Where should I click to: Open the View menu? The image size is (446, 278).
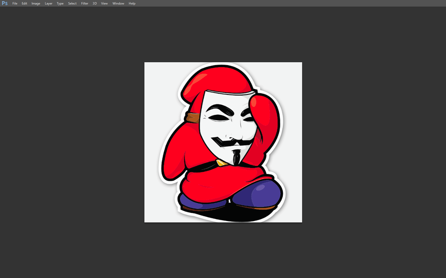pos(104,3)
